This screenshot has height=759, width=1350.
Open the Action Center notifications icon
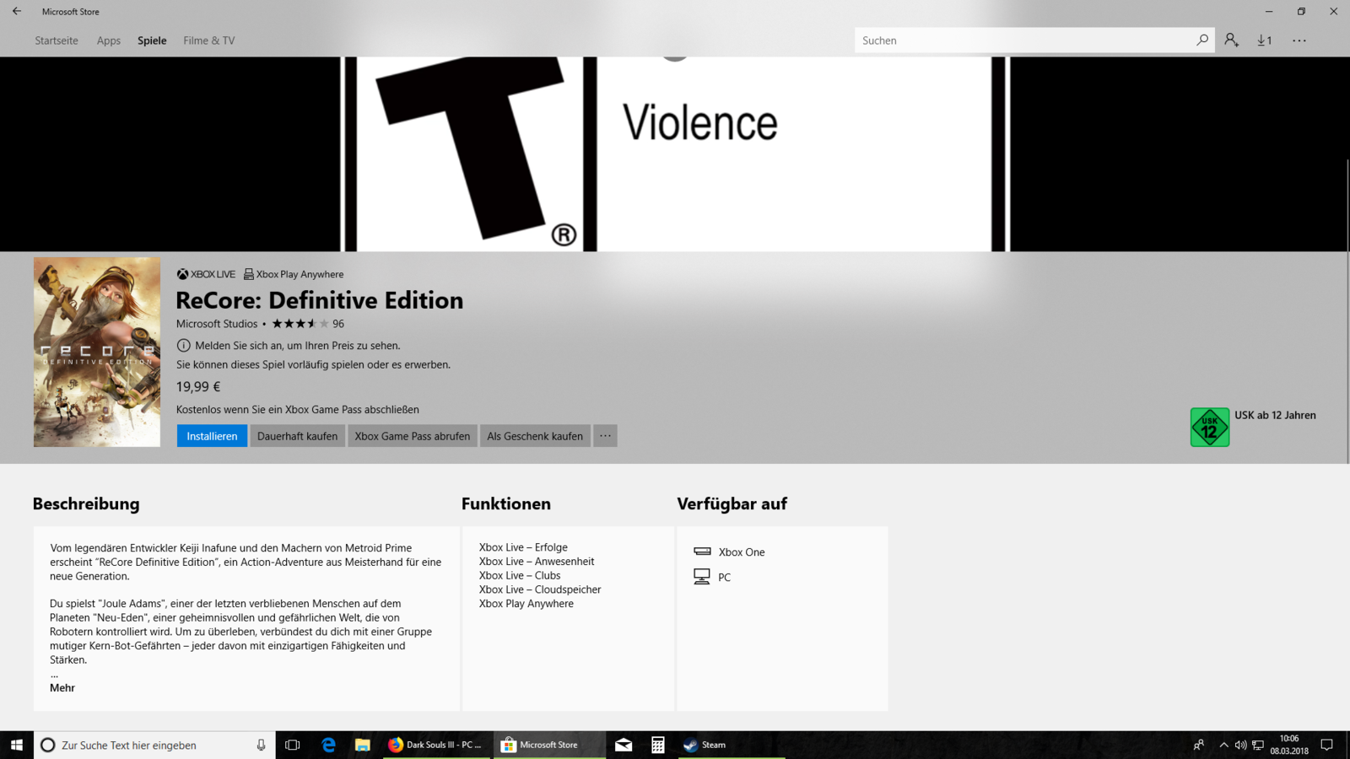click(x=1326, y=745)
